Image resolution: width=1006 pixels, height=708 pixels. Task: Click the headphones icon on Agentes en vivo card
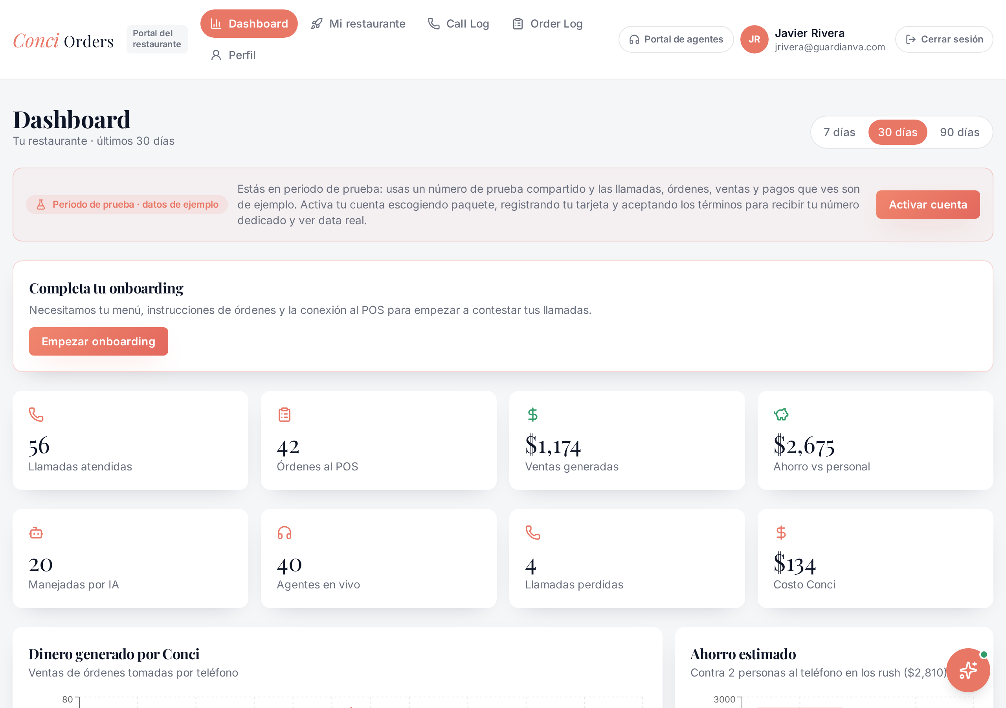point(285,533)
